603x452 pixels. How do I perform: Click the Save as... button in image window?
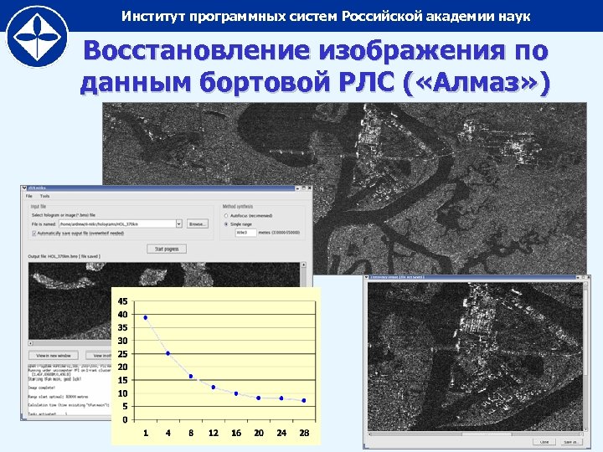(571, 442)
